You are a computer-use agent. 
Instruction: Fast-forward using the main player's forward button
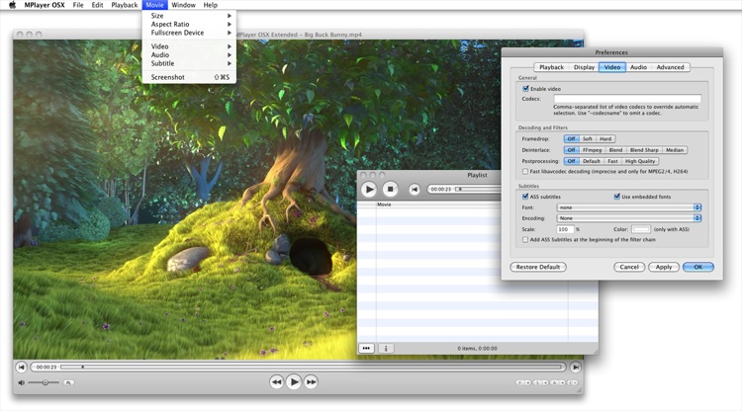pyautogui.click(x=311, y=381)
